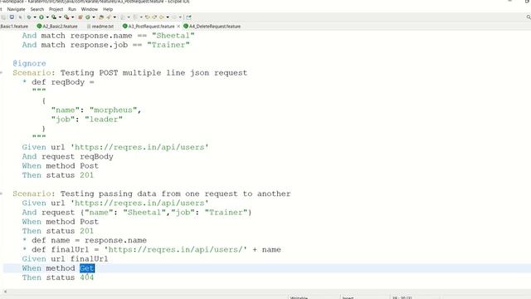Click the Back navigation arrow icon
This screenshot has width=531, height=299.
pos(162,17)
